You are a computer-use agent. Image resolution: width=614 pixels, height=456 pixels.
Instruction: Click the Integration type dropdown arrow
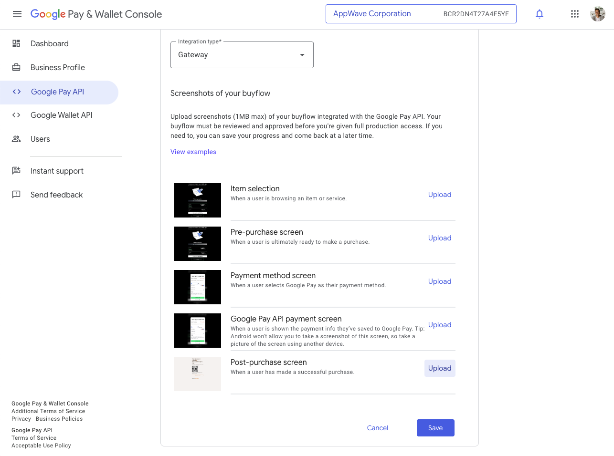302,55
